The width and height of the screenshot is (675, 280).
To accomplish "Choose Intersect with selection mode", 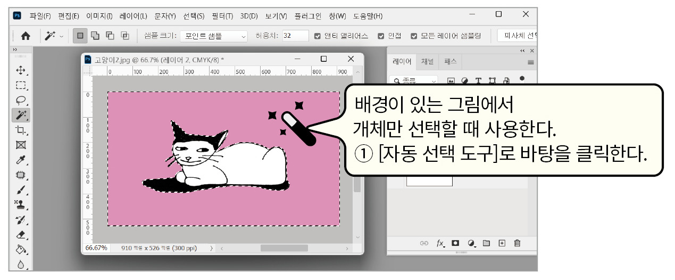I will 125,36.
